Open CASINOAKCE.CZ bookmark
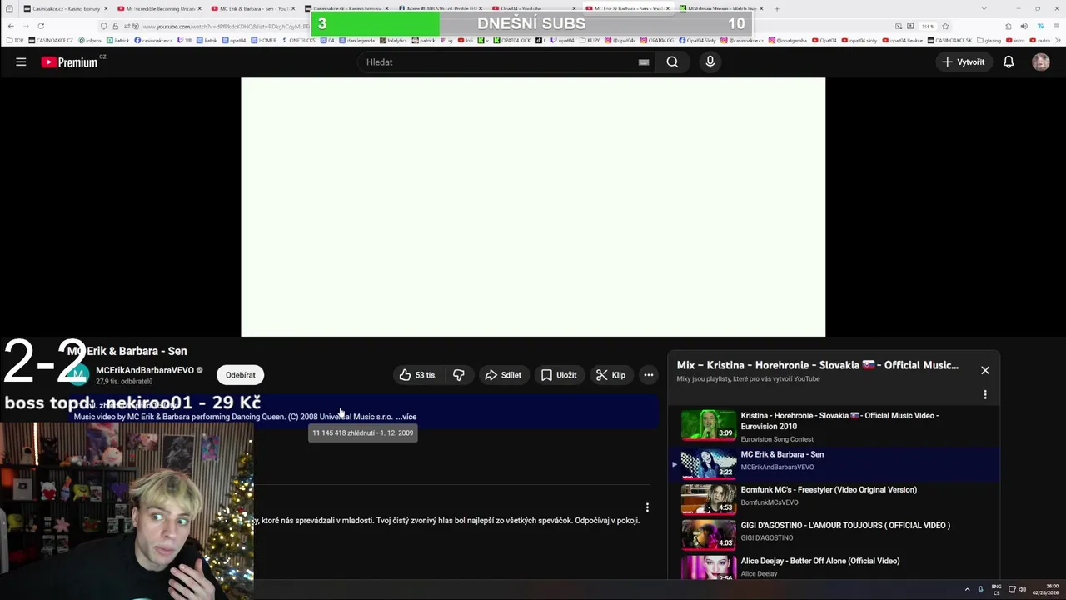 [x=51, y=40]
